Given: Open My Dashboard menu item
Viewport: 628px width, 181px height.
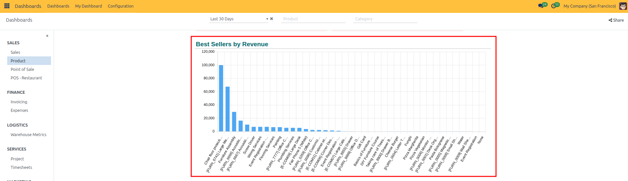Looking at the screenshot, I should coord(89,6).
